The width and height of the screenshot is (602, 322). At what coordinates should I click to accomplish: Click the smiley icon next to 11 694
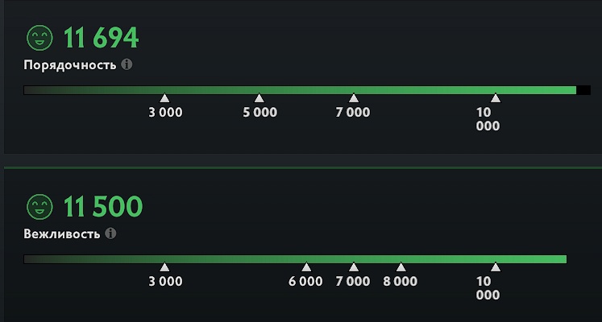click(39, 38)
